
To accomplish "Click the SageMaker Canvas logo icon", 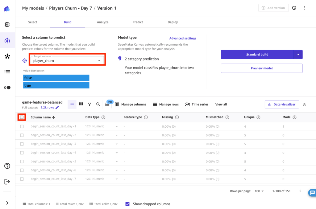I will pos(7,9).
